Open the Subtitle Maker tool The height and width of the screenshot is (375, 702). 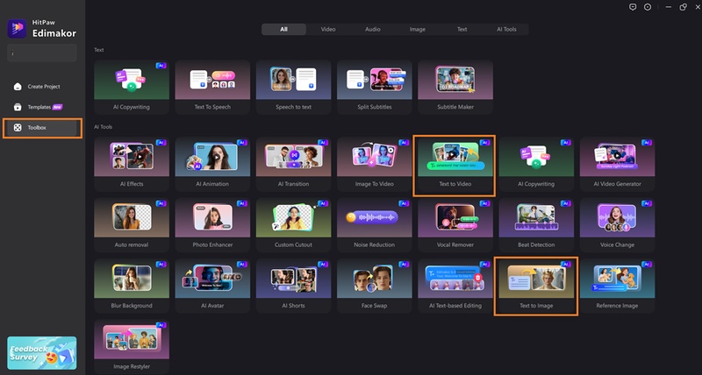455,87
